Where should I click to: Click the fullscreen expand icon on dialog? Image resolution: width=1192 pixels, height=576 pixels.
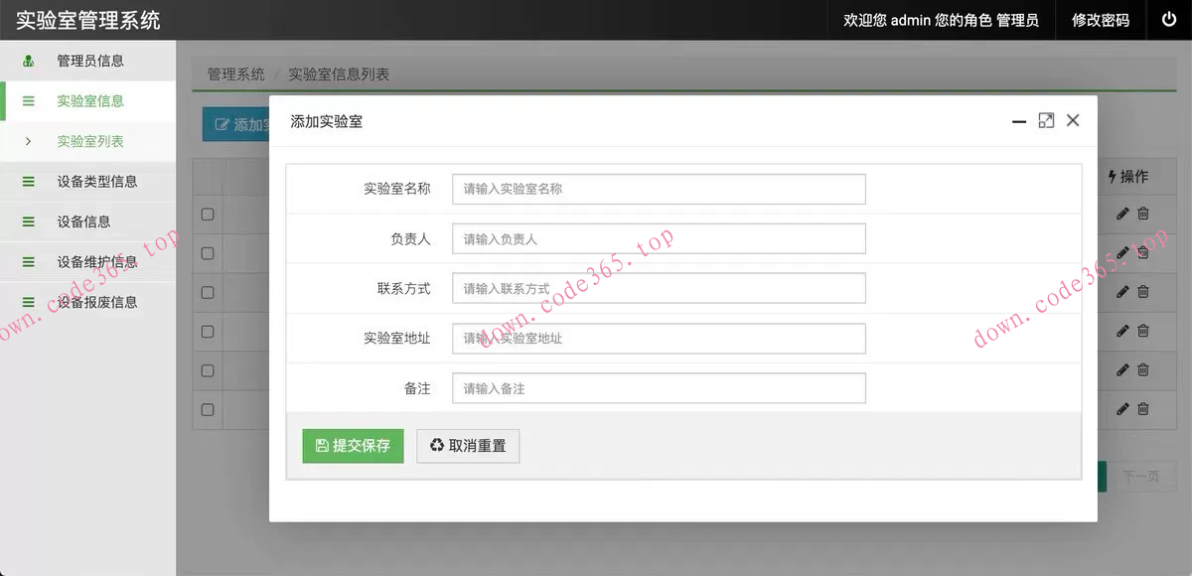(1046, 120)
